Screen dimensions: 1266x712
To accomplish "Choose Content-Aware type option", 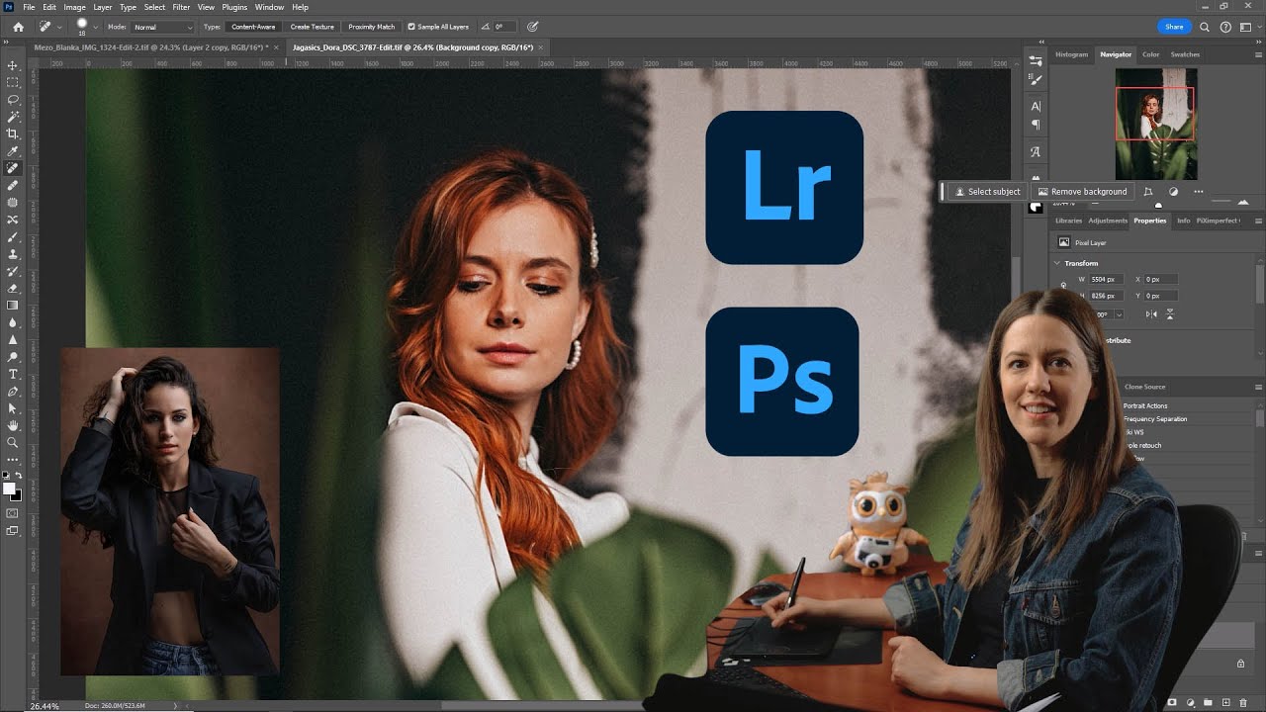I will [253, 27].
